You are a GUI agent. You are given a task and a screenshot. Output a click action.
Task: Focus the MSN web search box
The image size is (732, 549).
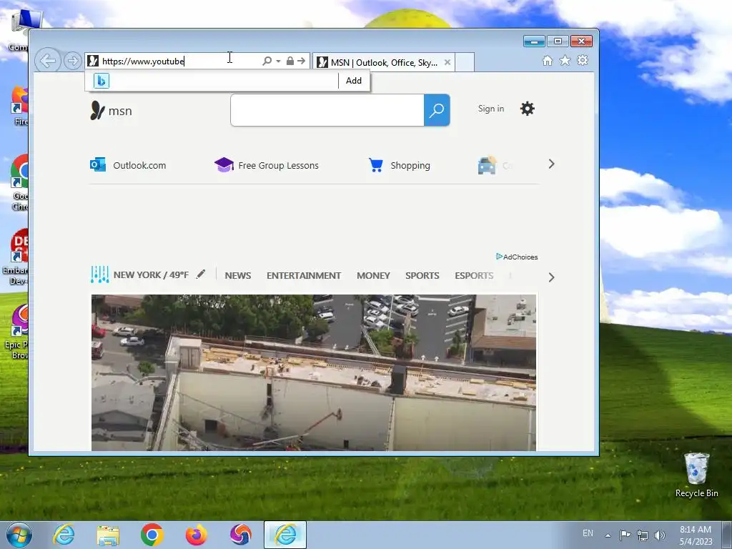coord(327,110)
